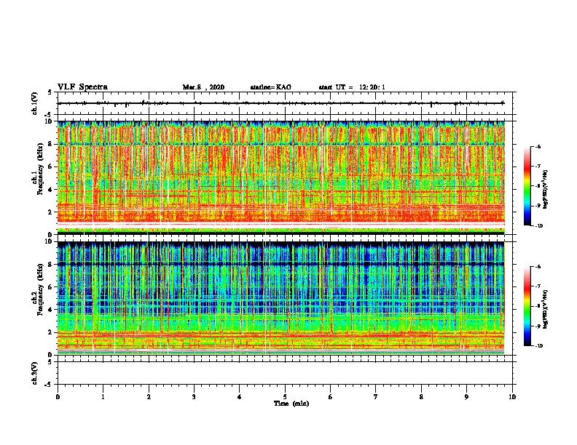Viewport: 577px width, 445px height.
Task: Click the ch.1 frequency axis "10" tick label
Action: coord(50,121)
